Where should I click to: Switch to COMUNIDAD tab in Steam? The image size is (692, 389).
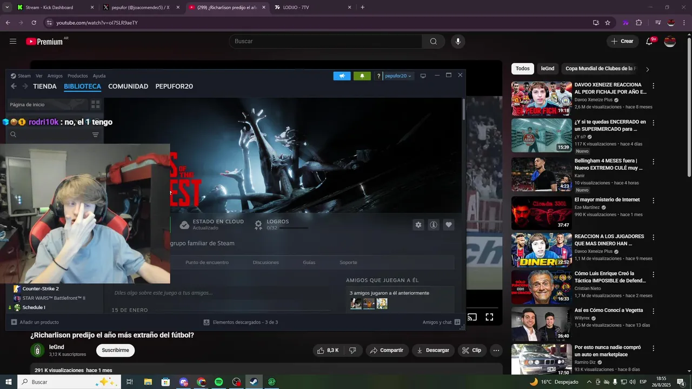128,86
